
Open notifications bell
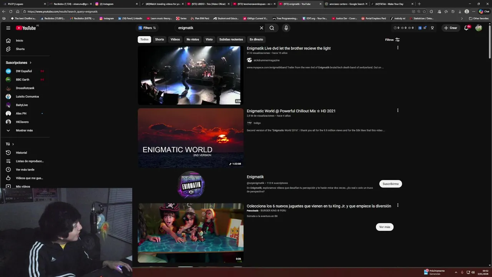point(466,28)
